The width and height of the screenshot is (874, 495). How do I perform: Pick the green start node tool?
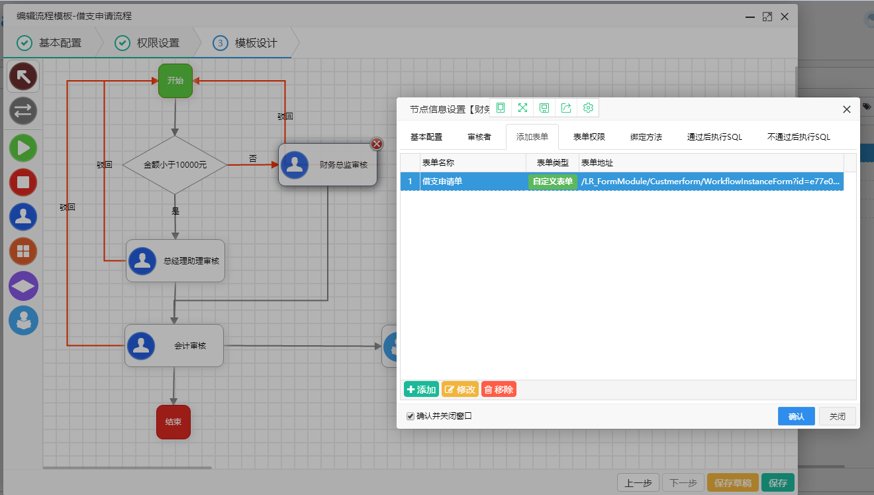tap(23, 148)
